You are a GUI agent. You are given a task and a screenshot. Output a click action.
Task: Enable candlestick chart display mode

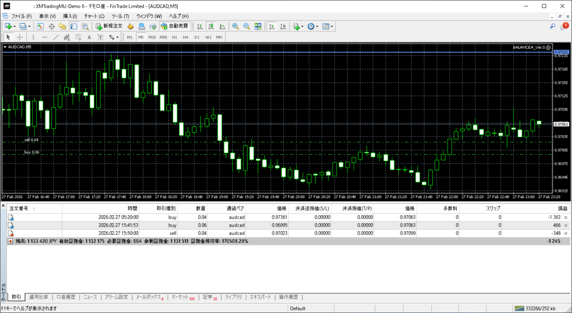(212, 26)
